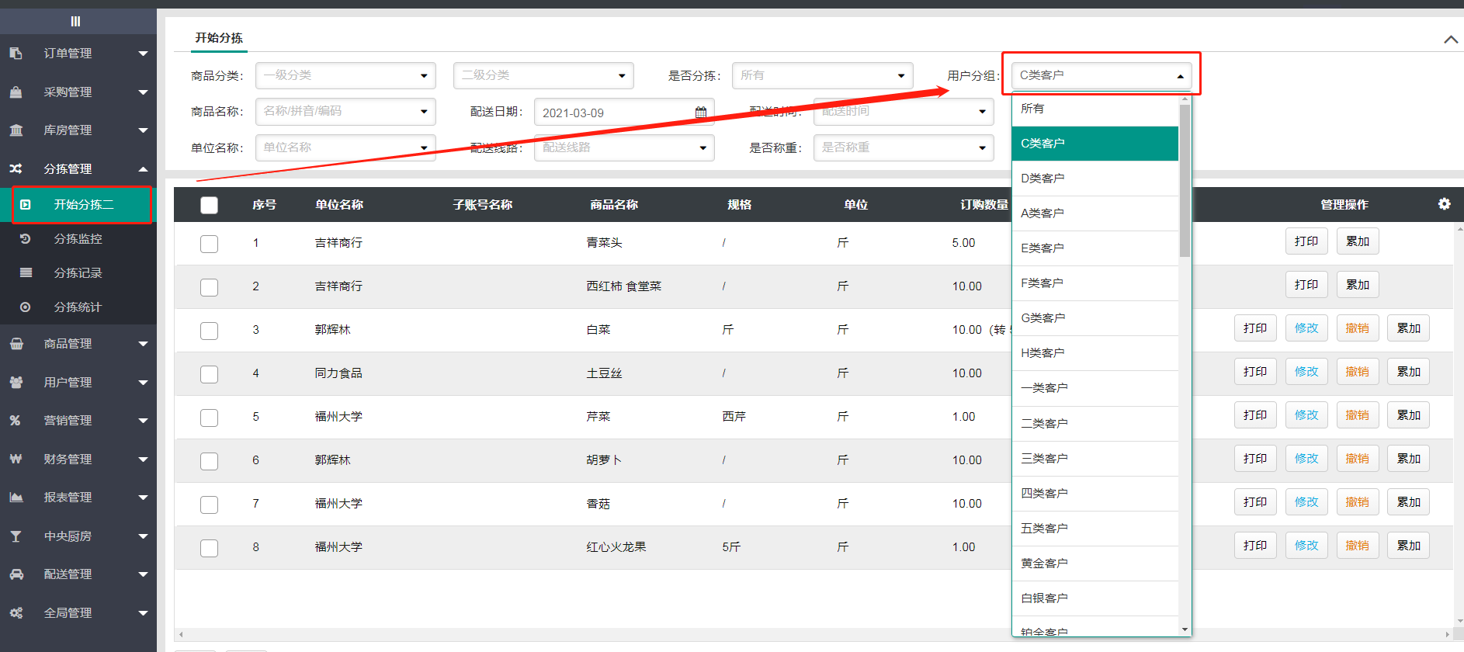
Task: Open the 一级分类 category dropdown
Action: point(345,76)
